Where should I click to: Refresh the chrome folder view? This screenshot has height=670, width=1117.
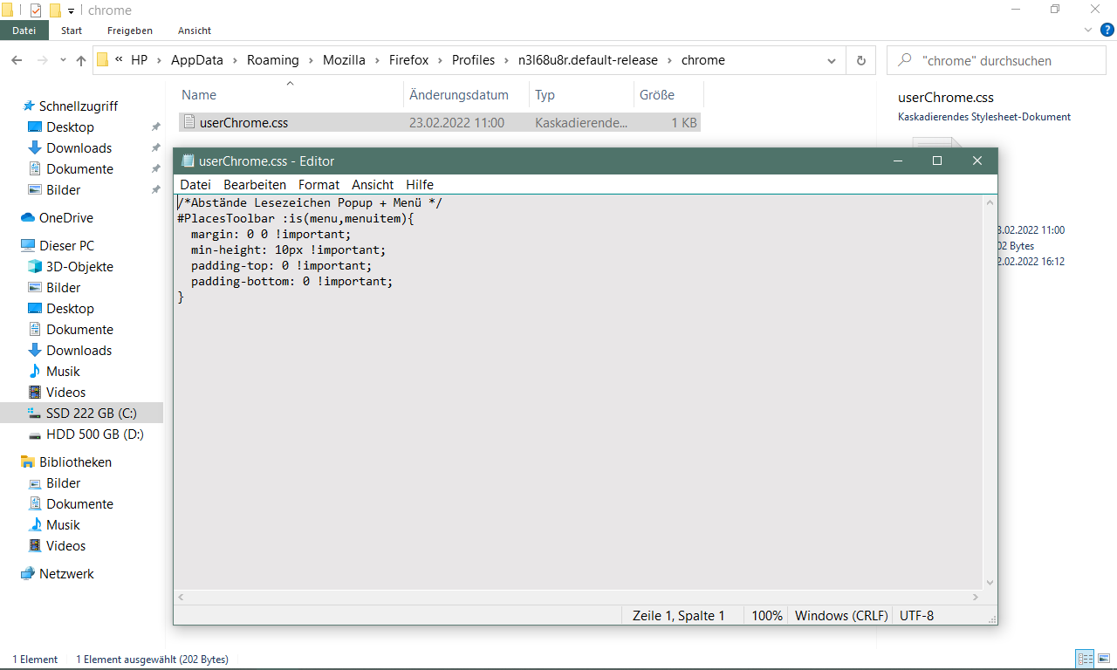[860, 61]
